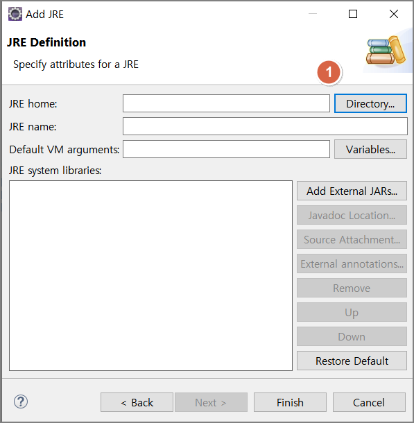
Task: Focus the JRE name input field
Action: (x=265, y=126)
